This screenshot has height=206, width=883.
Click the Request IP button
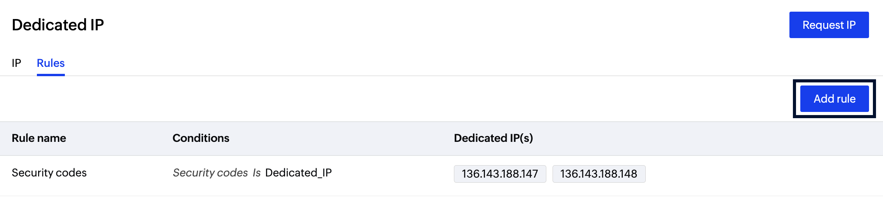pyautogui.click(x=829, y=25)
